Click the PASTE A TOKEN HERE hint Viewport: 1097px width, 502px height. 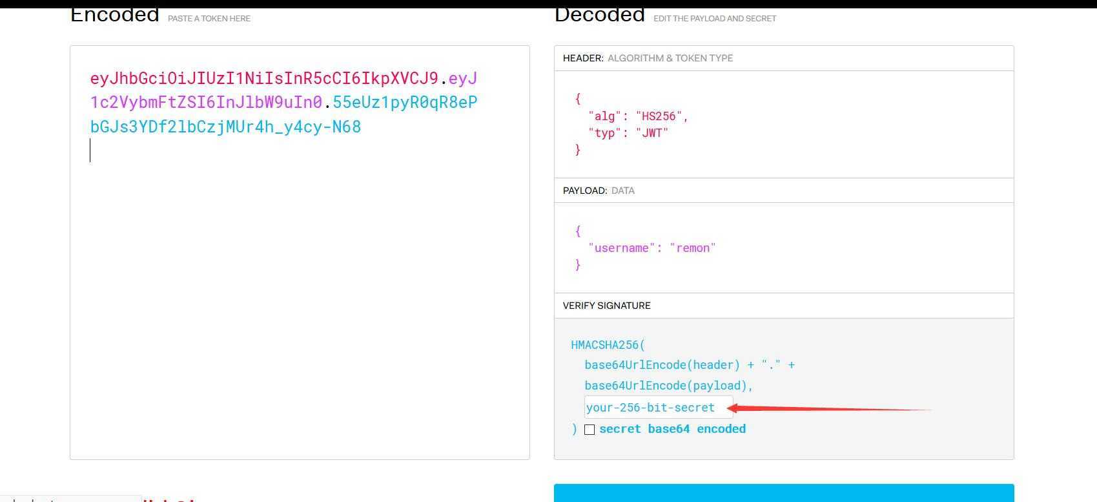pyautogui.click(x=209, y=19)
